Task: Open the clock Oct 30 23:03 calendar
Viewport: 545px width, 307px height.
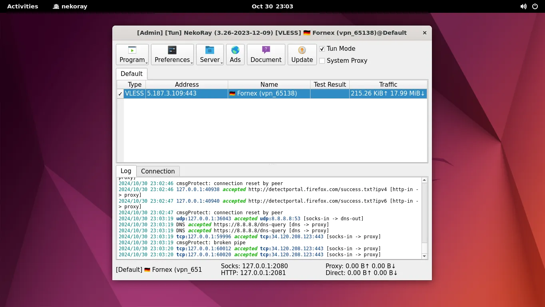Action: point(272,6)
